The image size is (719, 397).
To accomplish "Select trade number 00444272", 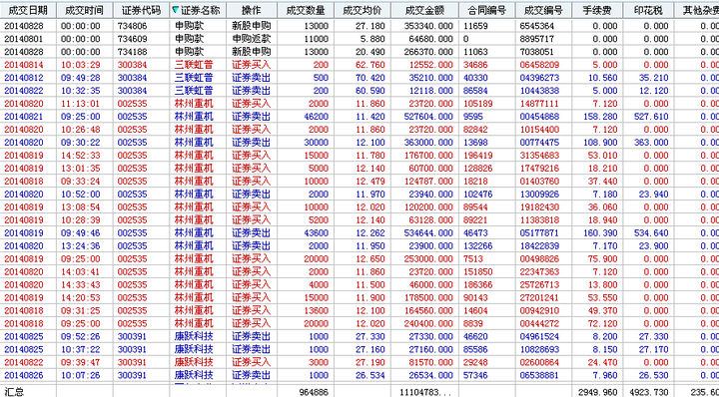I will point(539,324).
